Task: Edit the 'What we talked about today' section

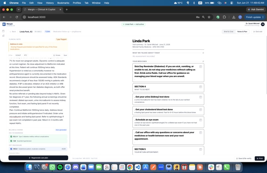Action: [x=203, y=53]
